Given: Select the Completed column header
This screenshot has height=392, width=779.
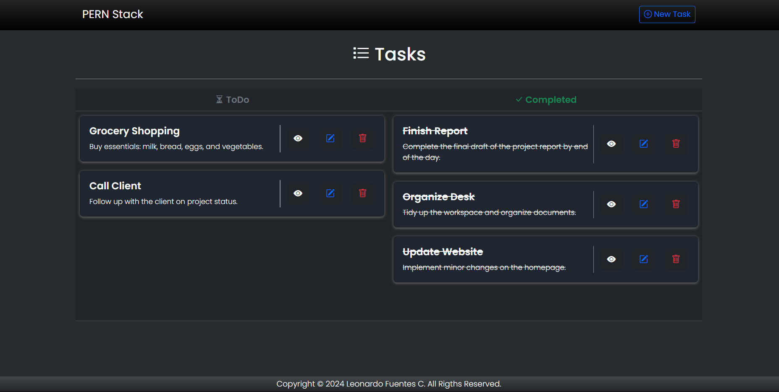Looking at the screenshot, I should coord(546,100).
